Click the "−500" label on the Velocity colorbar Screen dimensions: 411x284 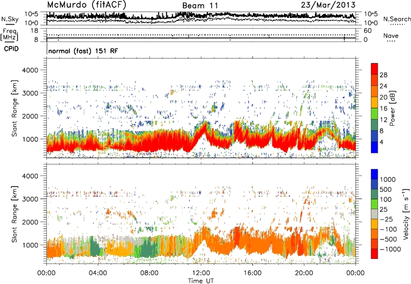click(x=388, y=239)
